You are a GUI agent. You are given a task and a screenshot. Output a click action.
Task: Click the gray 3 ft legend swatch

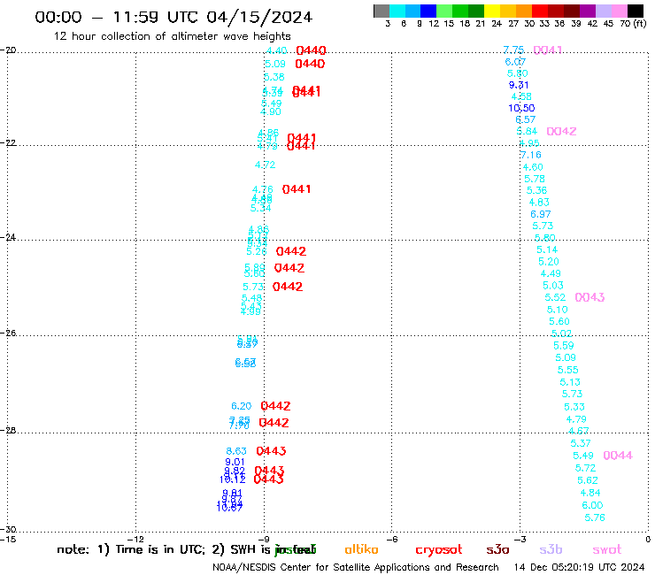[381, 11]
